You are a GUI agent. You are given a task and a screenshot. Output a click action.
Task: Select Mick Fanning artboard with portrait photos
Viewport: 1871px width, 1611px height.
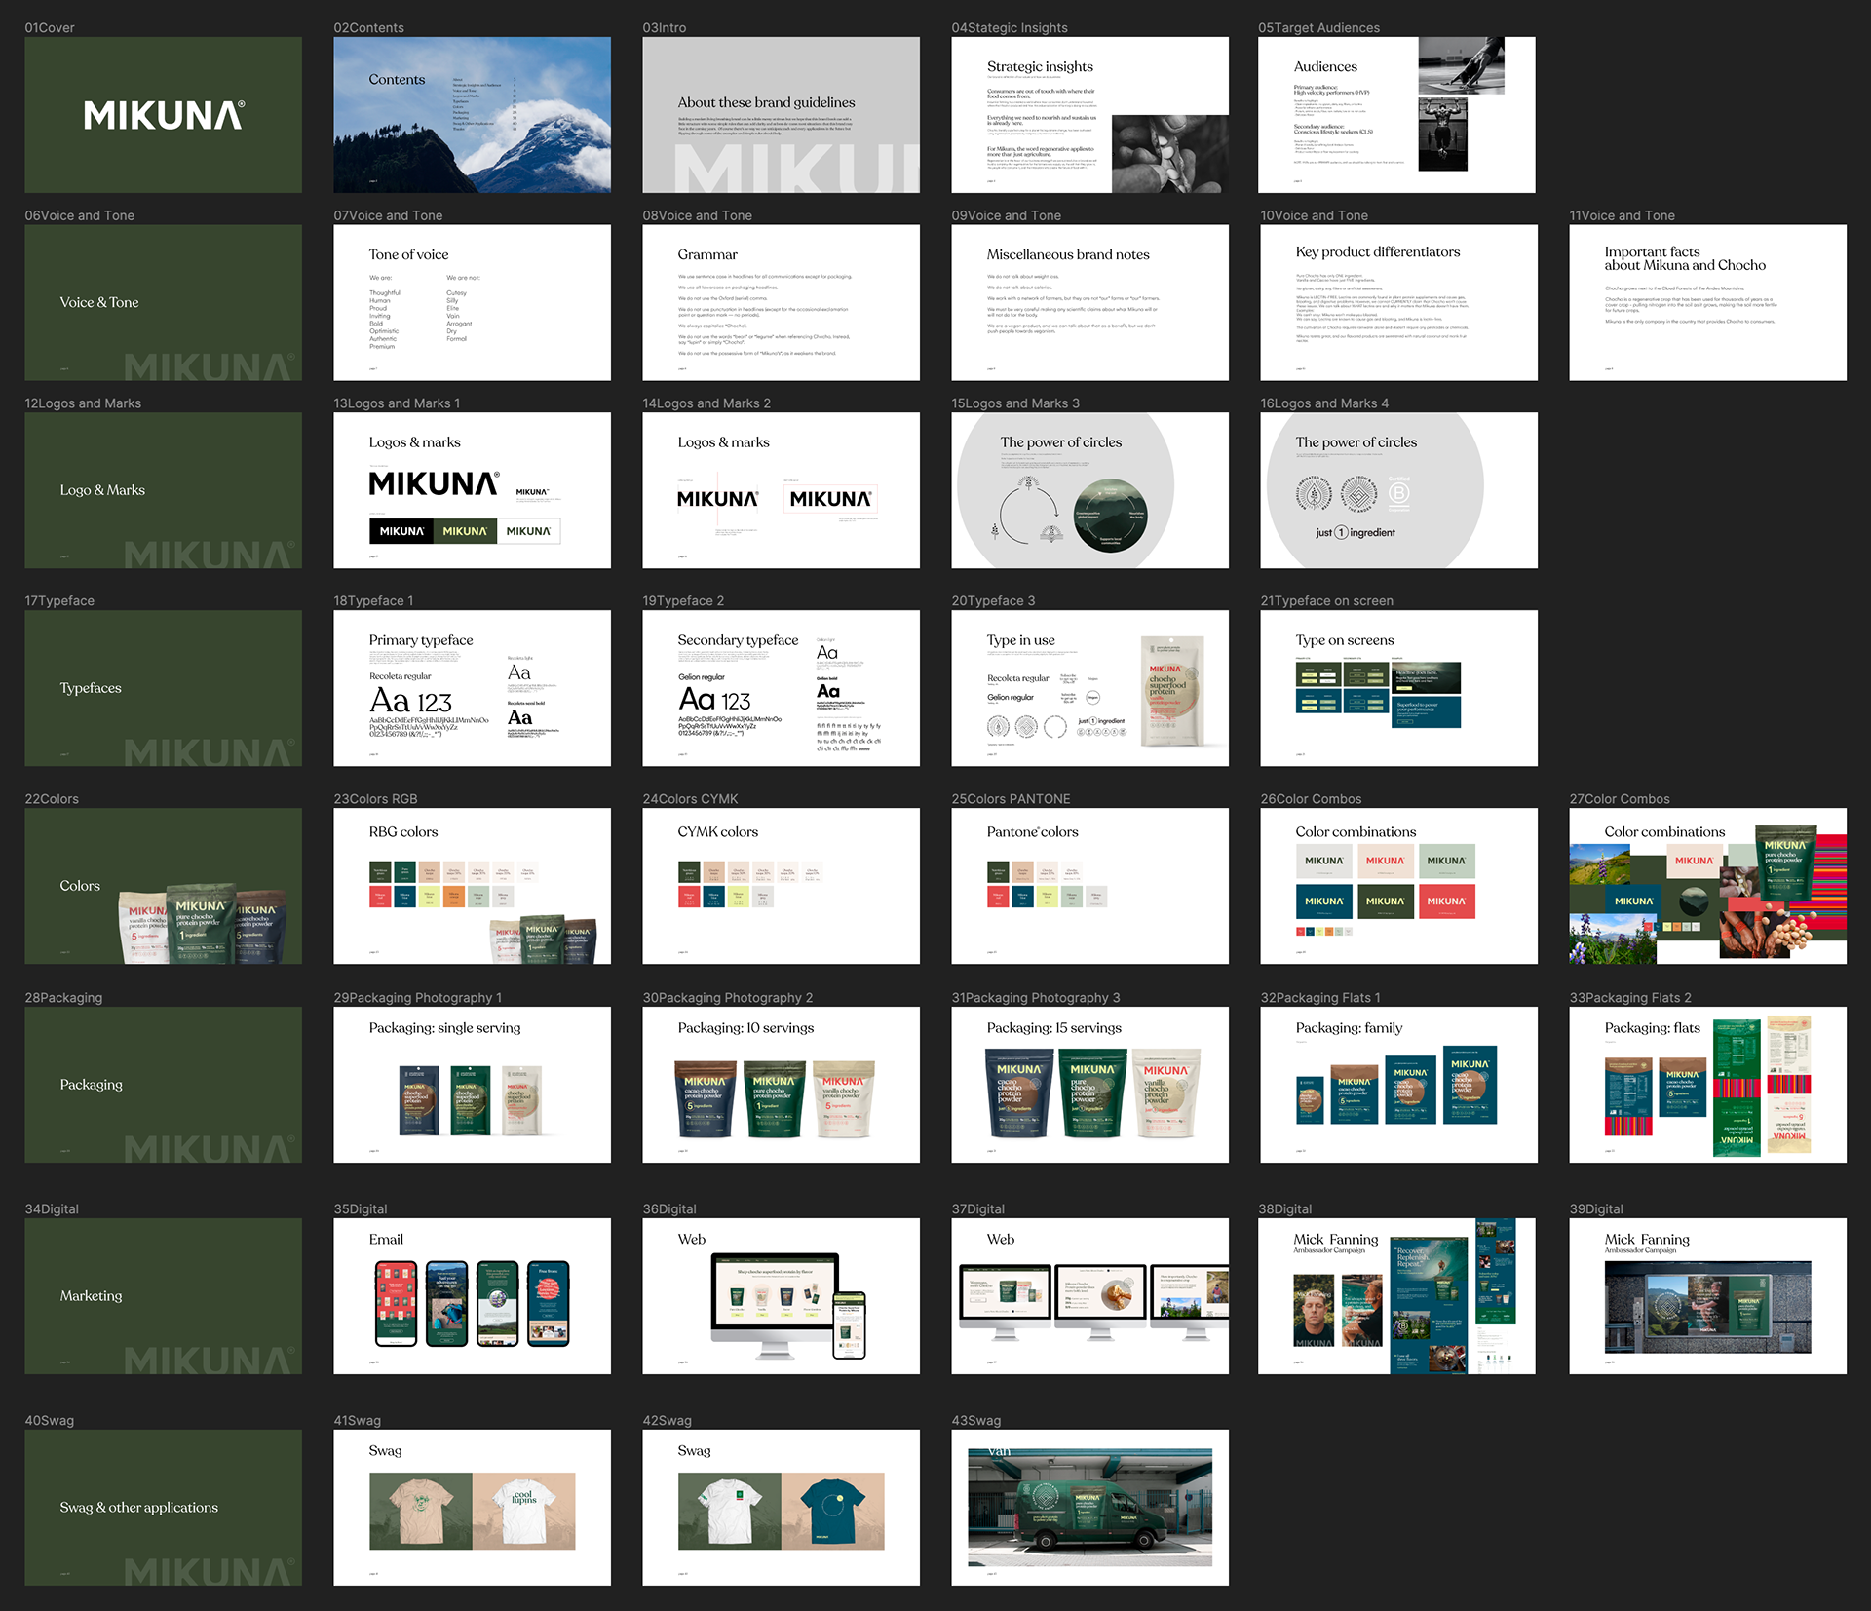[x=1396, y=1296]
